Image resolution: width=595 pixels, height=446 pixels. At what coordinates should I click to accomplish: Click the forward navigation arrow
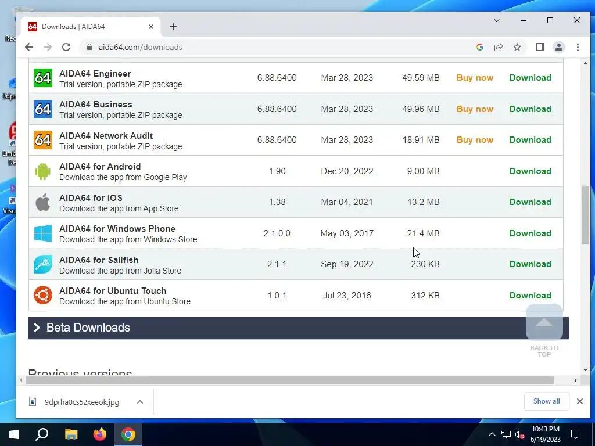click(48, 47)
